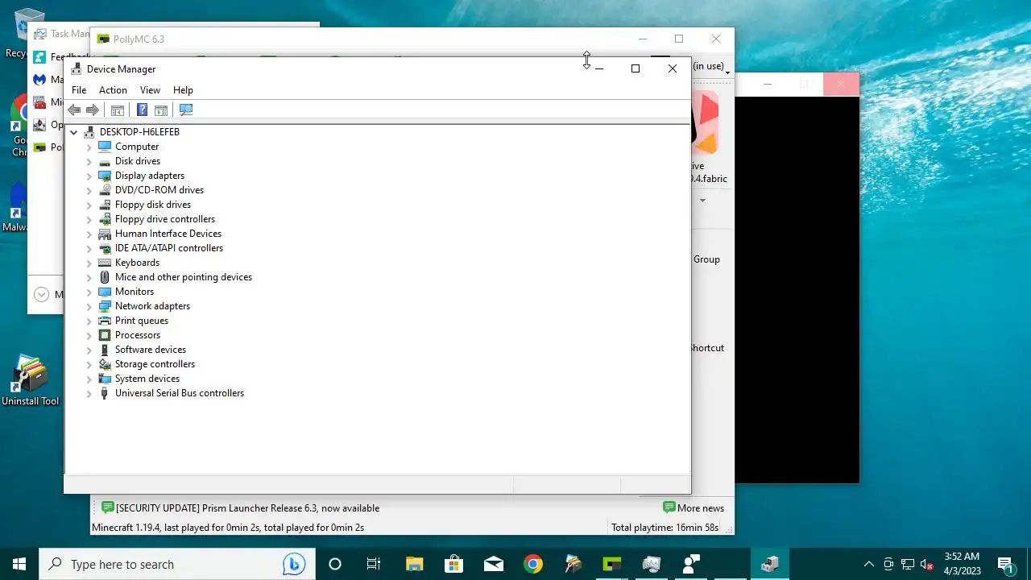Click the Network adapters category icon
The width and height of the screenshot is (1031, 580).
105,306
